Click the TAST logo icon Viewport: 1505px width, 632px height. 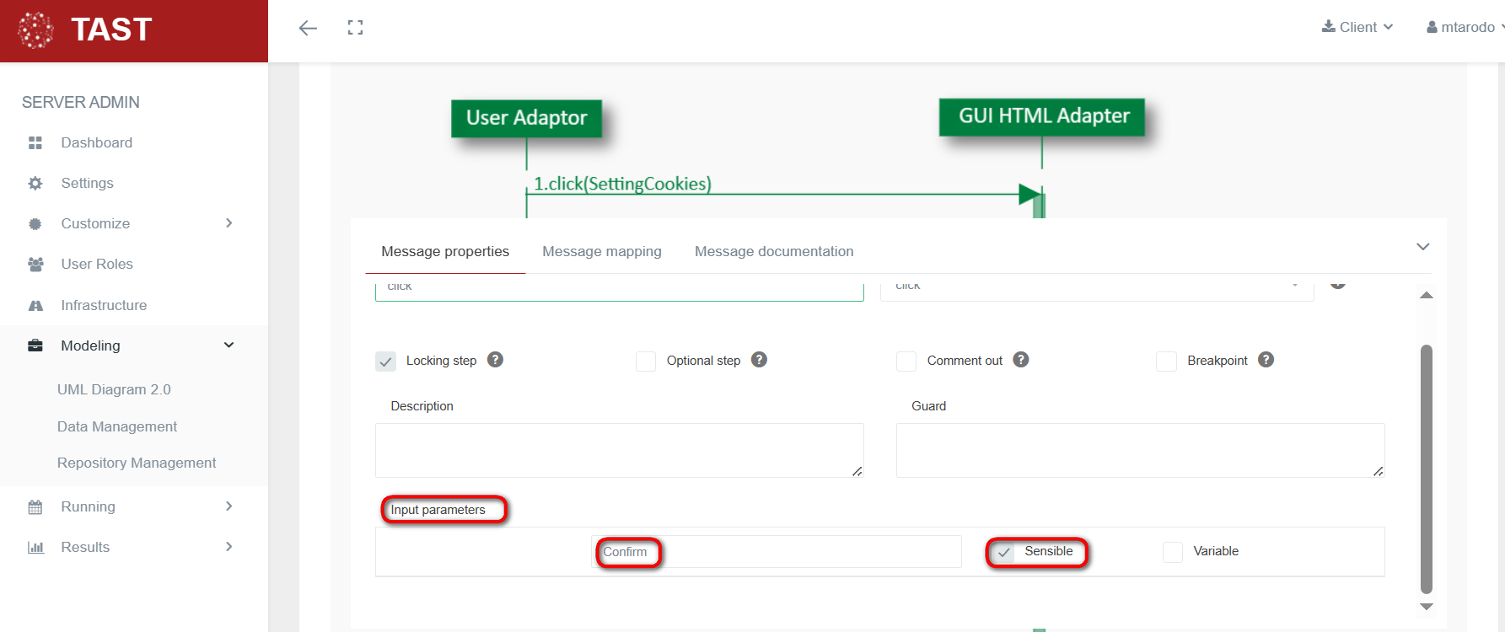(35, 30)
